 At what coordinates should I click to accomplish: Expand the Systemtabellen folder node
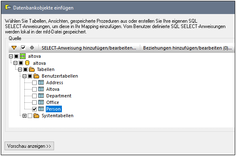(x=24, y=116)
